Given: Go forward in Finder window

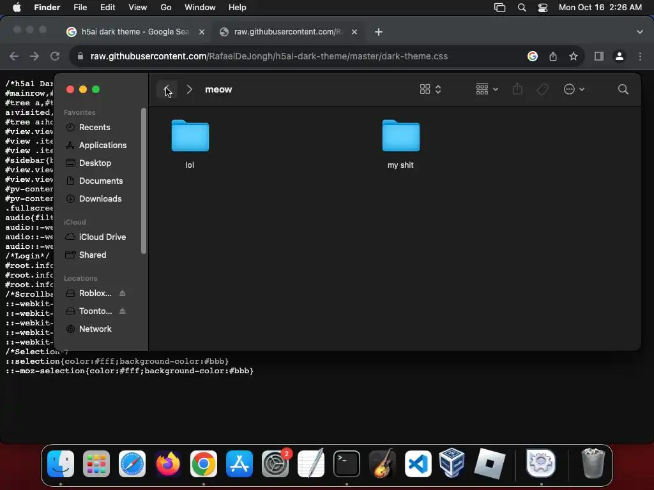Looking at the screenshot, I should coord(189,89).
